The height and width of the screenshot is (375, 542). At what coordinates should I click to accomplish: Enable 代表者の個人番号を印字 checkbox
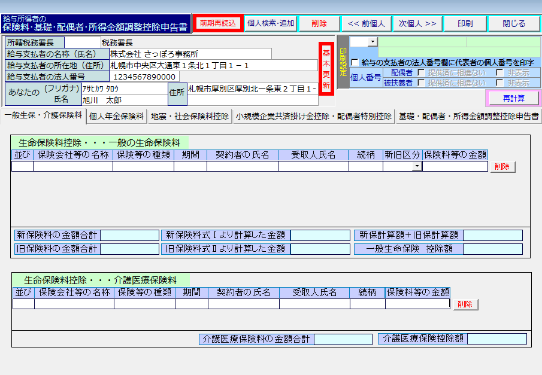coord(355,62)
